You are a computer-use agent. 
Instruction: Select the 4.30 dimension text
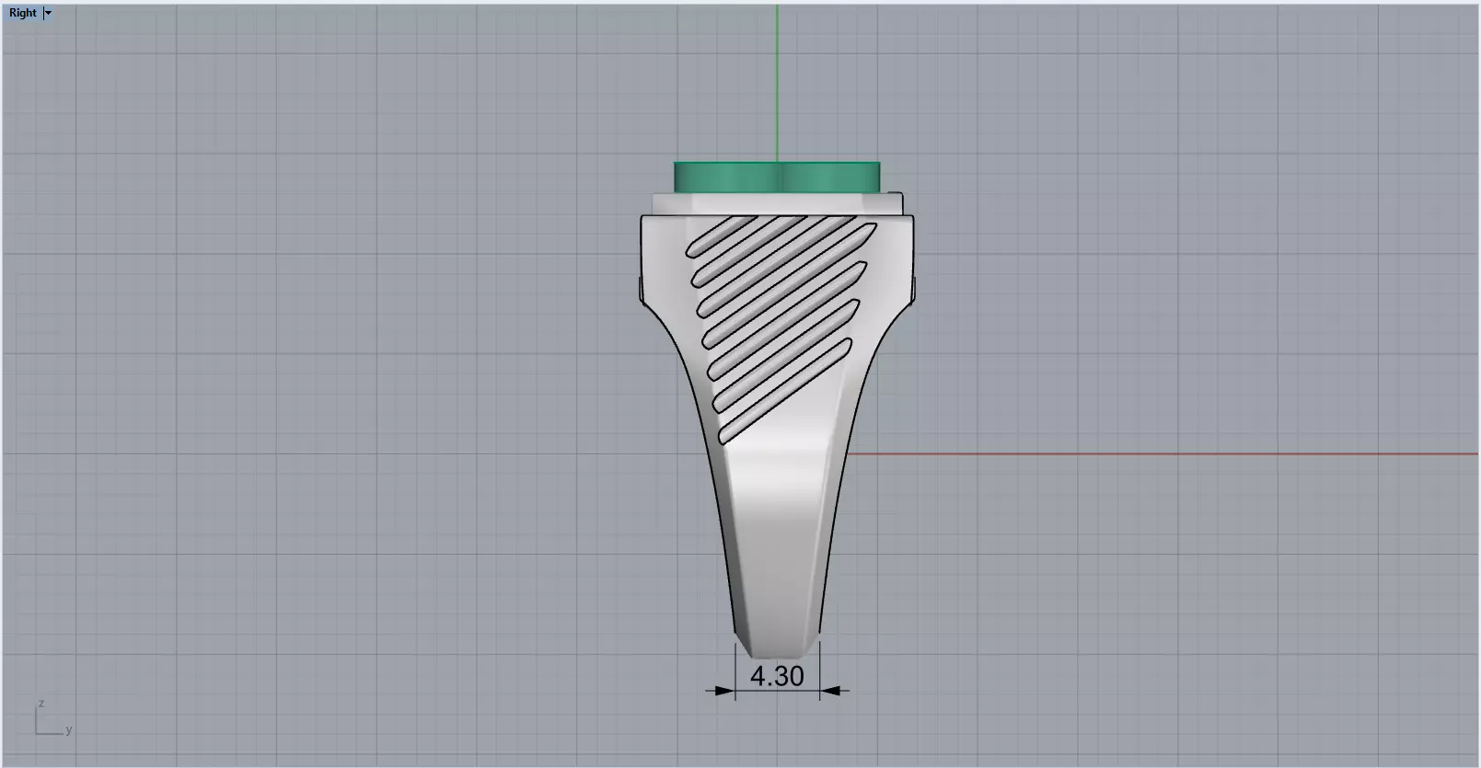click(x=777, y=676)
